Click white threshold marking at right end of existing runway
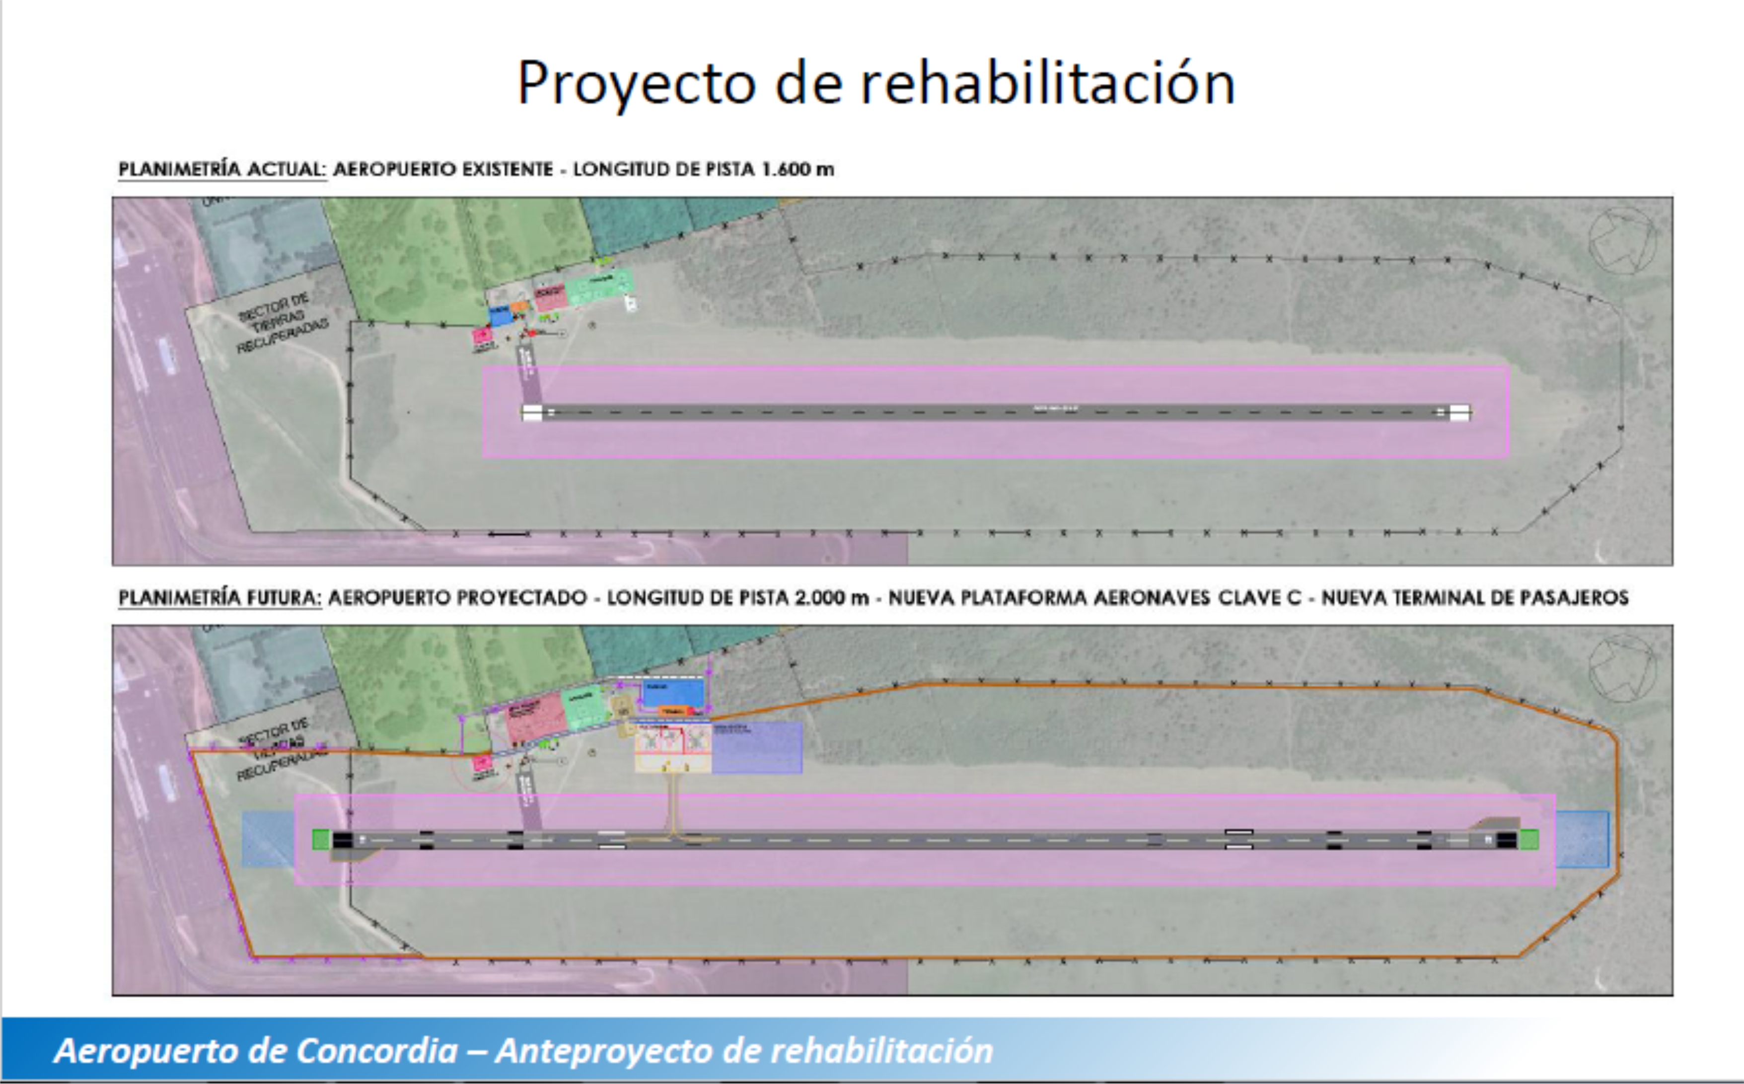This screenshot has height=1084, width=1744. pos(1460,412)
